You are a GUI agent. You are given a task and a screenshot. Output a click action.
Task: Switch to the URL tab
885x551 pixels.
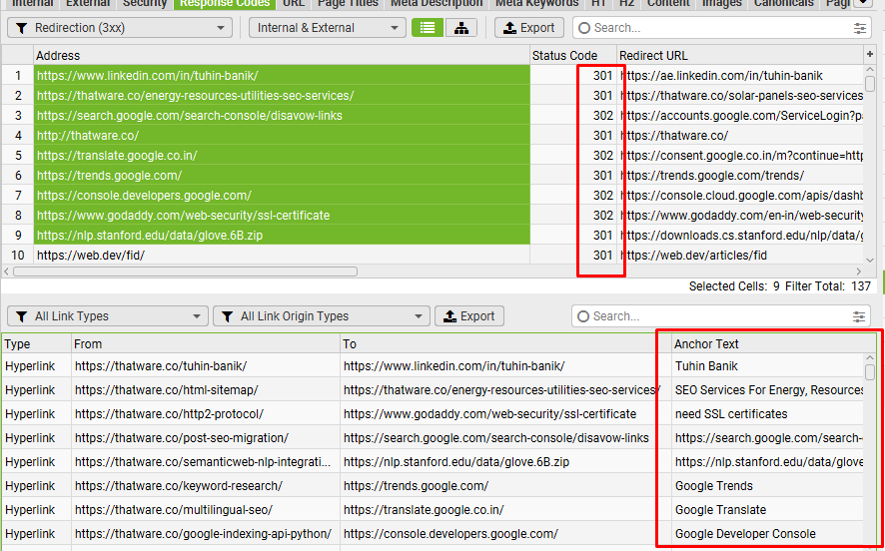pyautogui.click(x=294, y=3)
